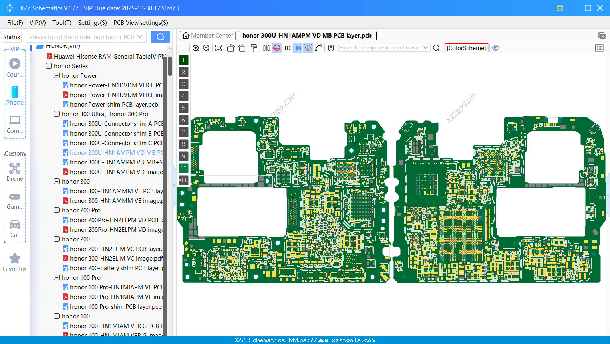
Task: Collapse the honor 300 node
Action: [57, 182]
